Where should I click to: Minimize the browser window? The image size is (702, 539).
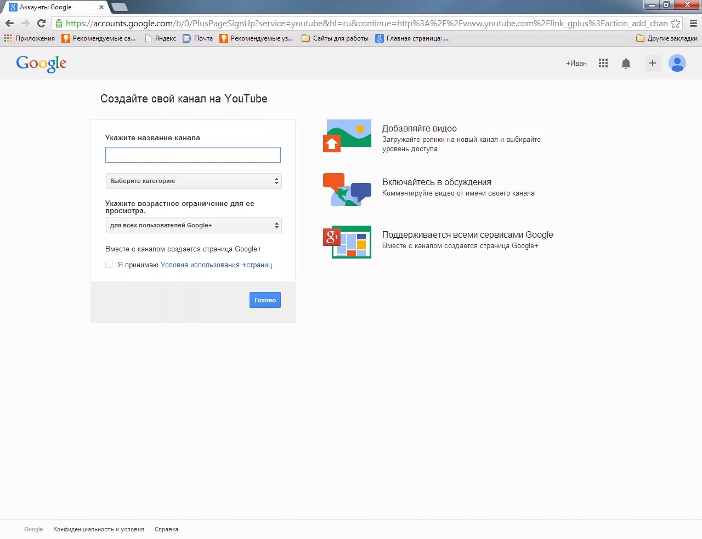pos(652,5)
